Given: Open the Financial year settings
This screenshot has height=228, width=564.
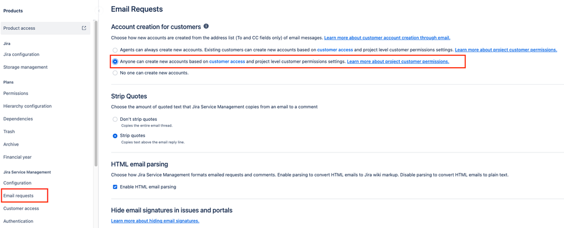Looking at the screenshot, I should (x=18, y=157).
